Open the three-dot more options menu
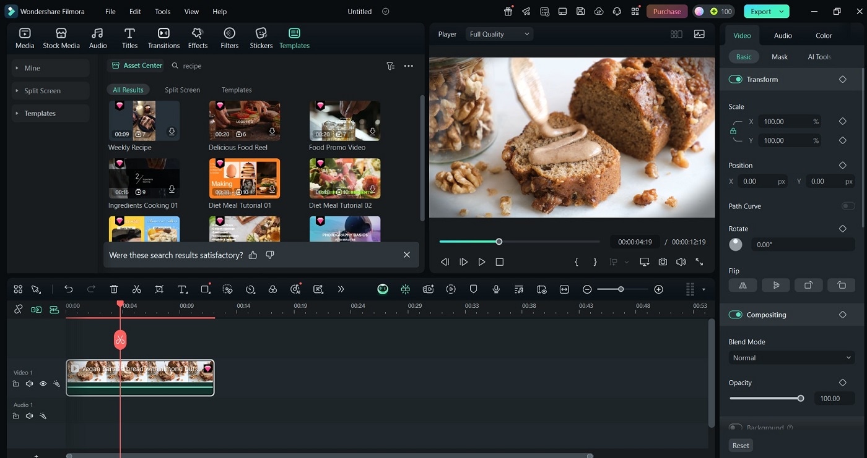This screenshot has height=458, width=867. coord(409,66)
